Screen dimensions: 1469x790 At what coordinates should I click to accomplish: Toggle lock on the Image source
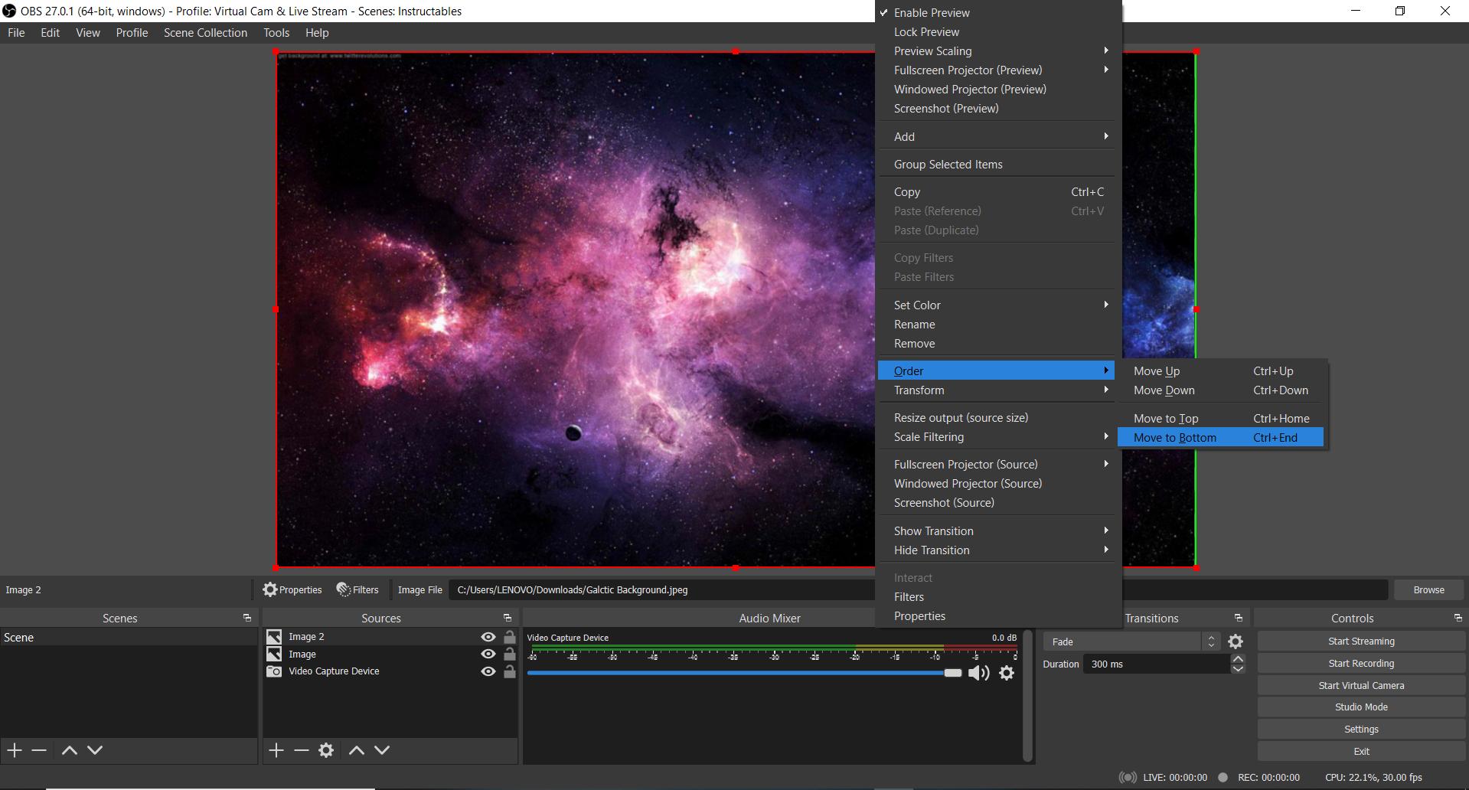click(x=509, y=655)
